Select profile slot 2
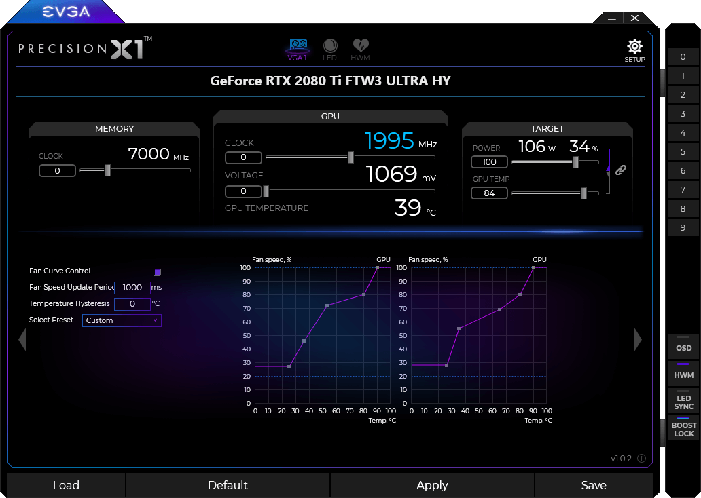Image resolution: width=701 pixels, height=498 pixels. tap(683, 95)
